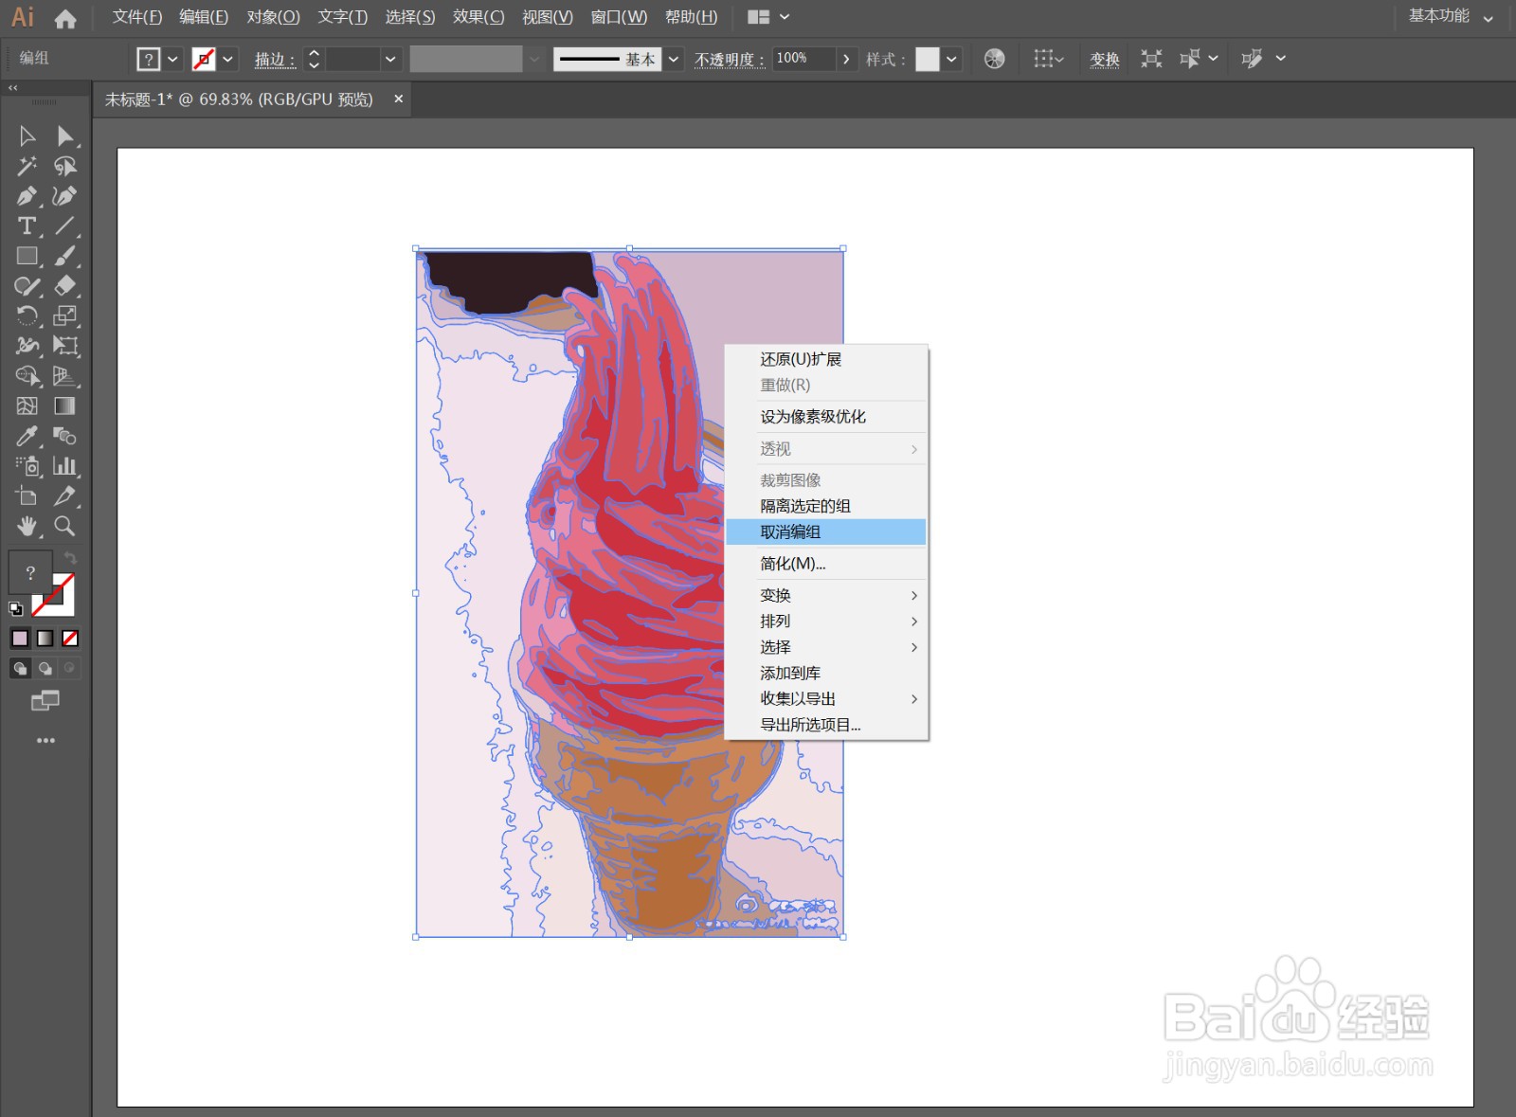Reset to default fill and stroke
This screenshot has height=1117, width=1516.
(x=16, y=609)
